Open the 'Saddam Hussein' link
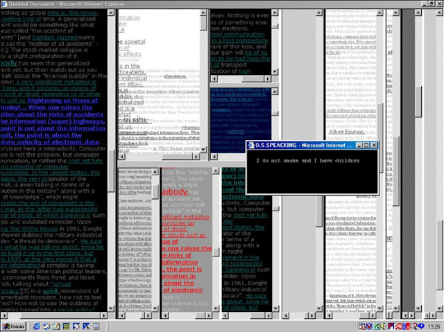 coord(55,37)
